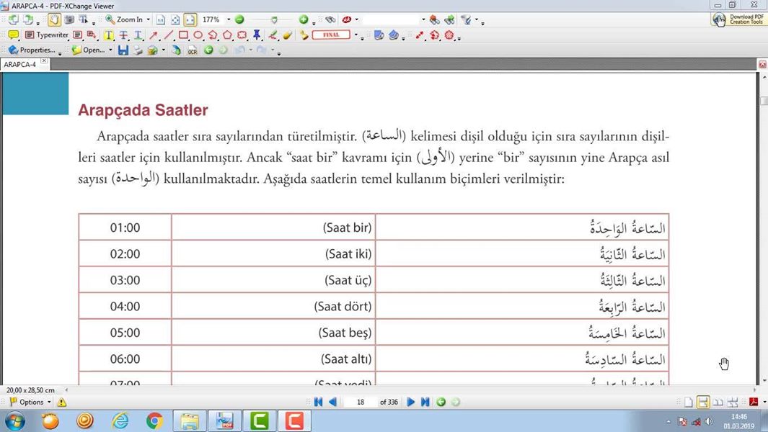Click the green zoom out minus button
The height and width of the screenshot is (432, 768).
pyautogui.click(x=239, y=19)
